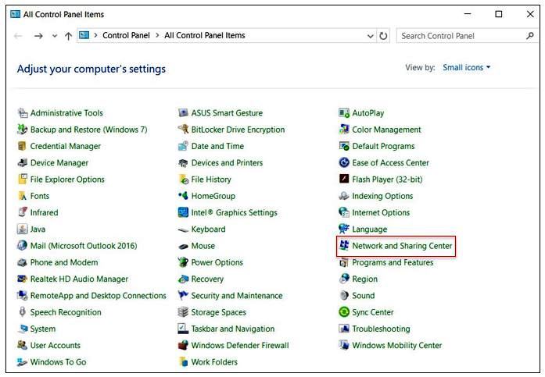545x377 pixels.
Task: Refresh the Control Panel view
Action: click(x=383, y=36)
